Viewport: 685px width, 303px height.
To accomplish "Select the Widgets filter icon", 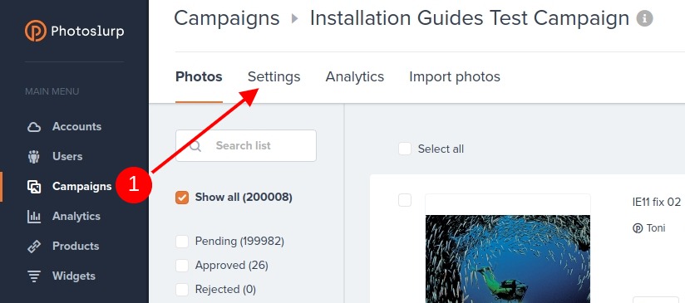I will coord(34,276).
